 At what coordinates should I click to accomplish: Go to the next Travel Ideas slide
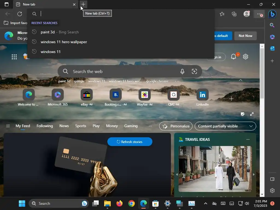pos(253,174)
